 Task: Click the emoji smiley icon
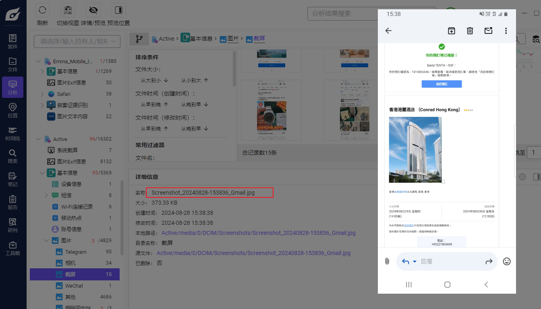point(507,261)
